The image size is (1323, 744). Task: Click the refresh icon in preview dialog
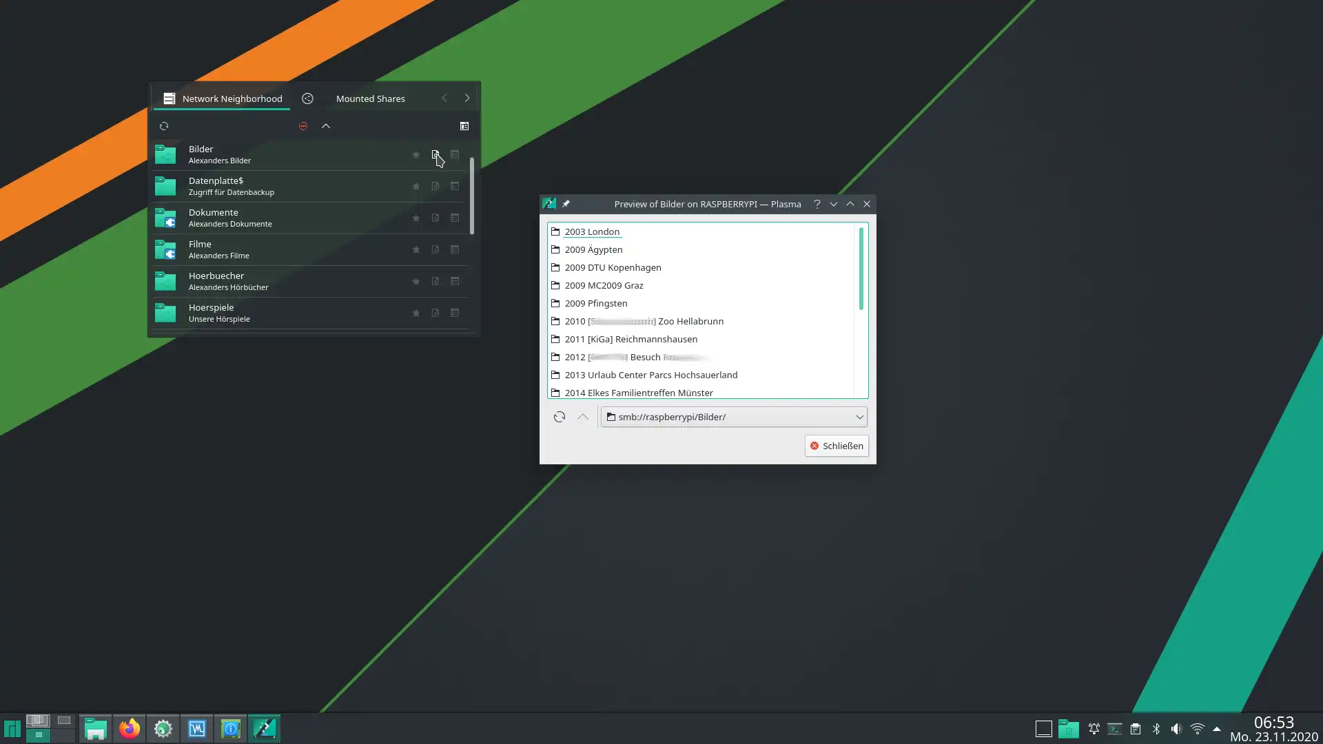click(x=560, y=417)
